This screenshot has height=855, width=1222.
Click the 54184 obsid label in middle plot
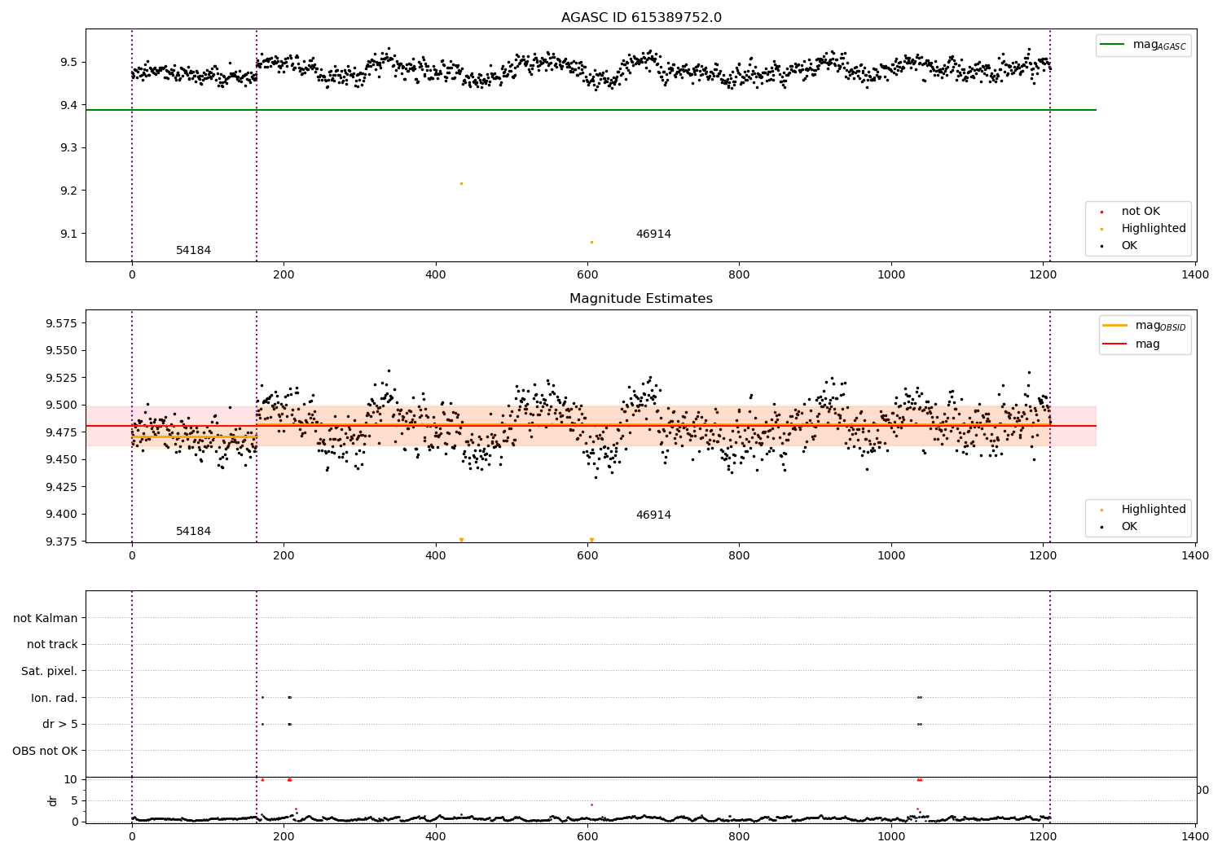coord(194,532)
